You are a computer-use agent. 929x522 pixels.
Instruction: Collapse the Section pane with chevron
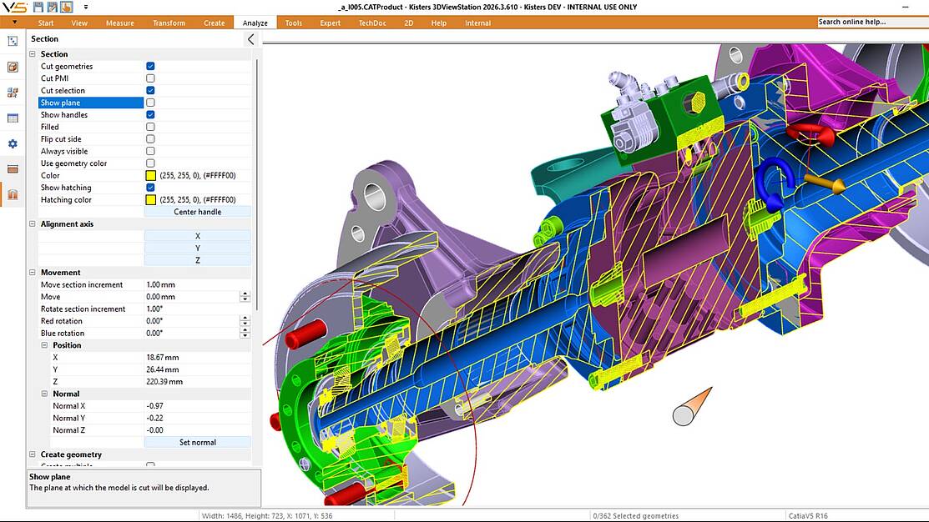[250, 39]
